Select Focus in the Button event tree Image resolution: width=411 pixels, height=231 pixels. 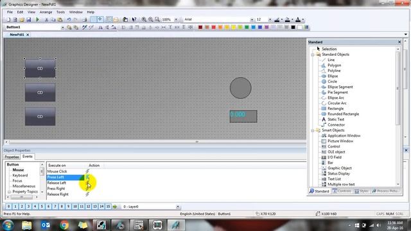(x=17, y=181)
